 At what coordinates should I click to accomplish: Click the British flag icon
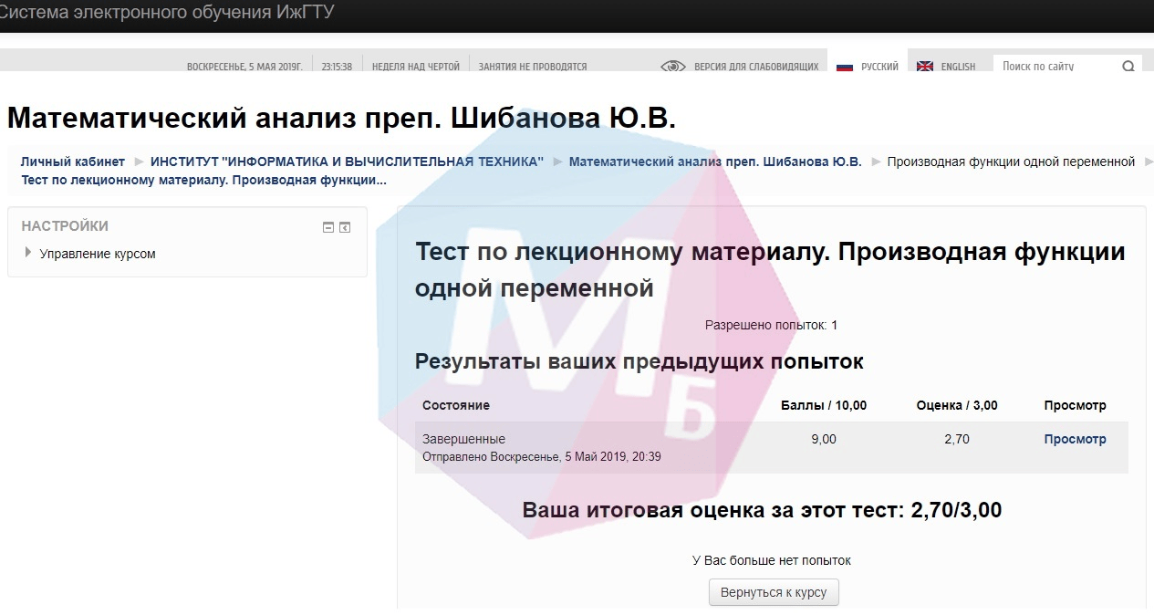[x=924, y=67]
